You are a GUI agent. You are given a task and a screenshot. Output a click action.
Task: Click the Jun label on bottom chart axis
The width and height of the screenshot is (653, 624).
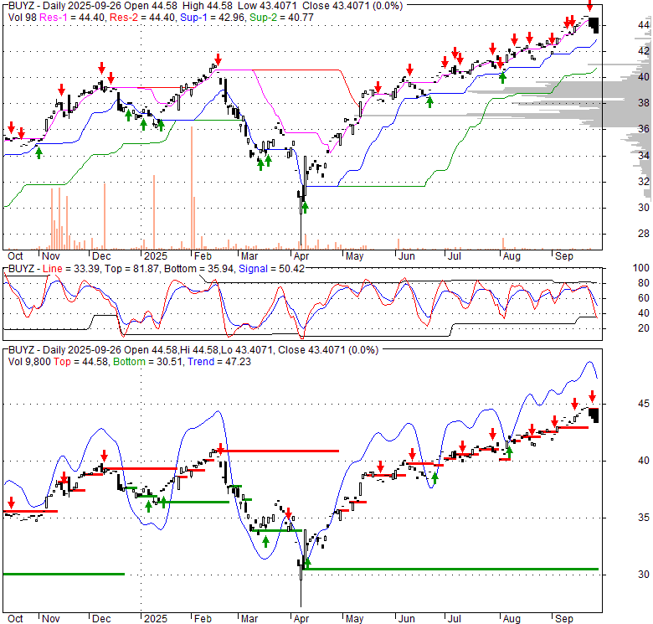point(407,619)
